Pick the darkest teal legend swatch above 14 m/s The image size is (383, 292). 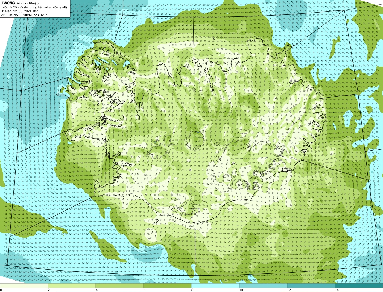point(359,285)
